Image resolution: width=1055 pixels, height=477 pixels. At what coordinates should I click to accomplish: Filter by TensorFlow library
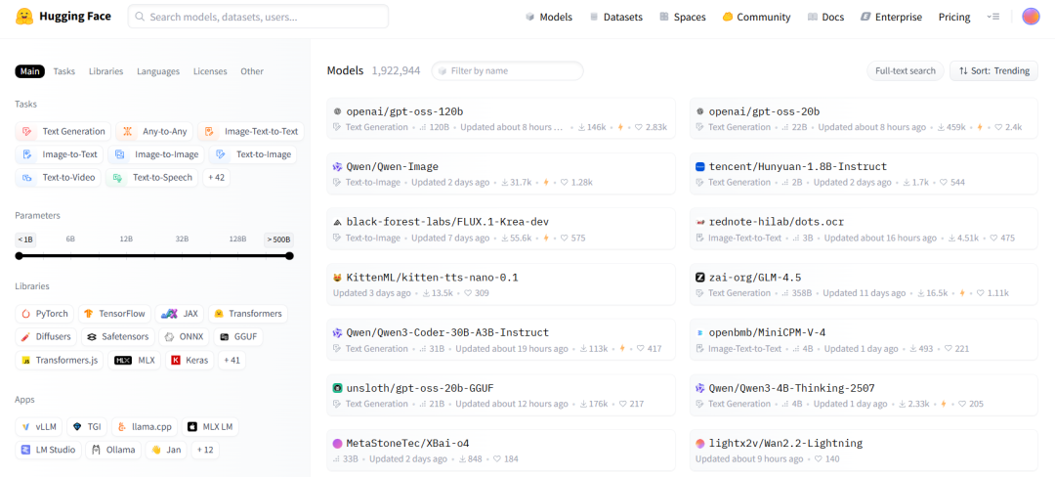114,314
